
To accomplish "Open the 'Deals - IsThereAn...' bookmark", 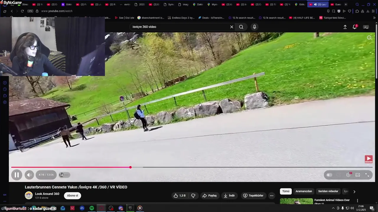I will pyautogui.click(x=211, y=18).
